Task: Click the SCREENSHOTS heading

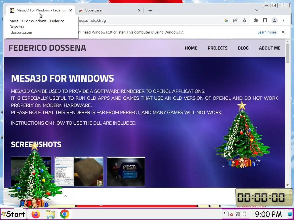Action: [x=36, y=144]
